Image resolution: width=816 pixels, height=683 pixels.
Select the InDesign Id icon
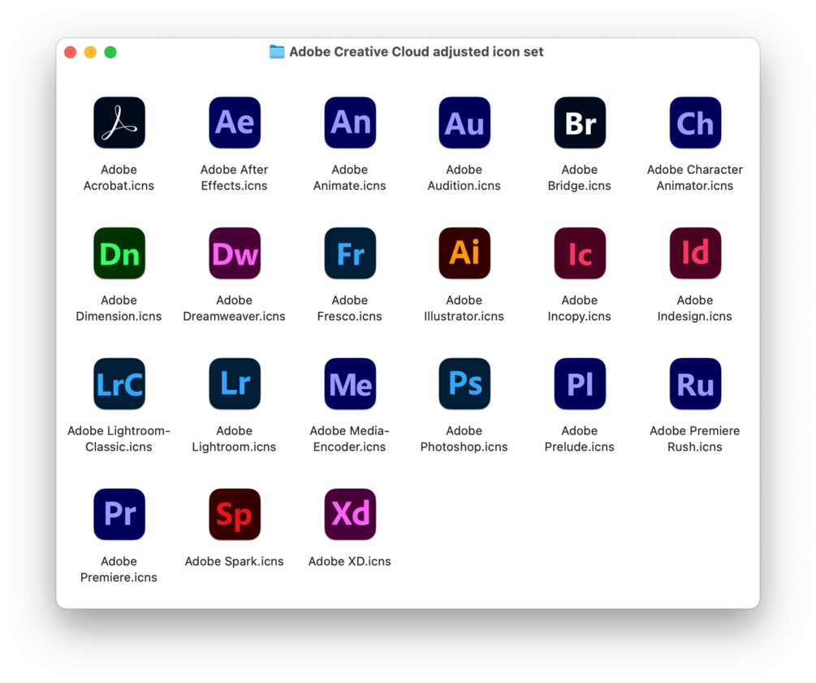click(x=696, y=253)
